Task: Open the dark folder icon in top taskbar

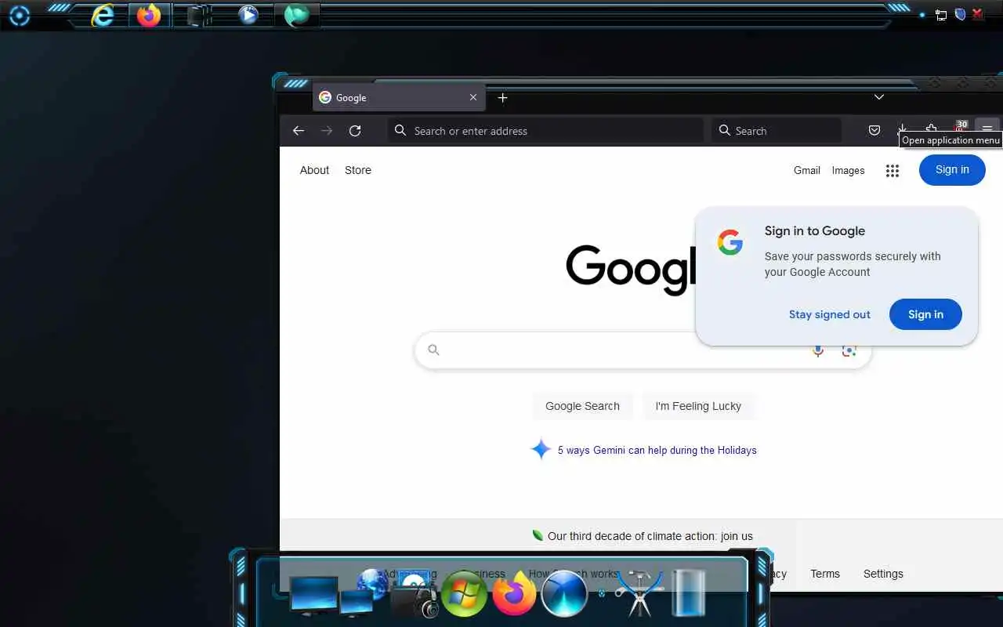Action: coord(199,15)
